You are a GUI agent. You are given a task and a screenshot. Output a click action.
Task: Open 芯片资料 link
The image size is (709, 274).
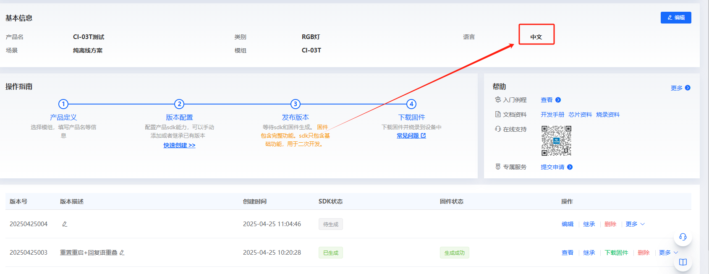[x=580, y=115]
